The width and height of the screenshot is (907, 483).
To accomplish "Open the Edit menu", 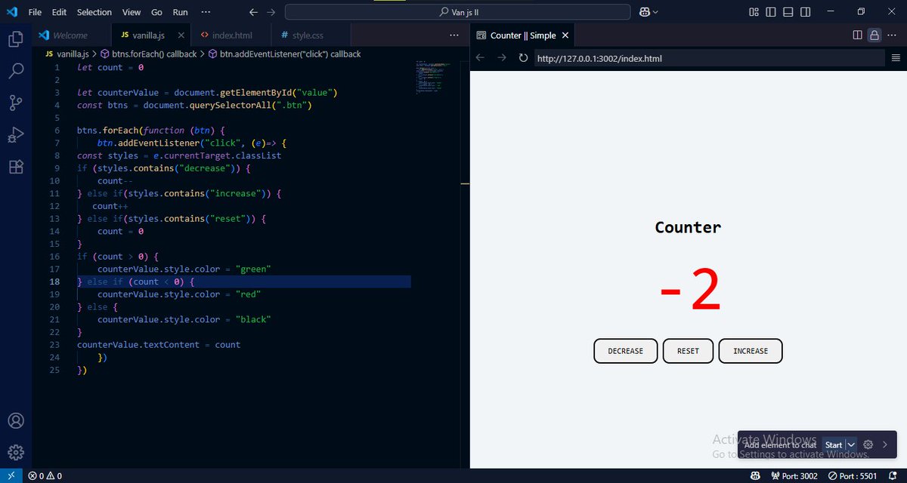I will 60,12.
